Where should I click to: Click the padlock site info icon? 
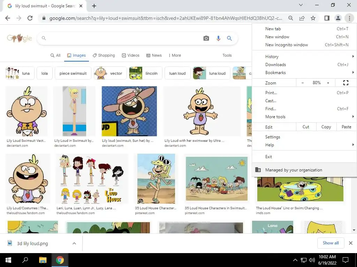pos(44,18)
